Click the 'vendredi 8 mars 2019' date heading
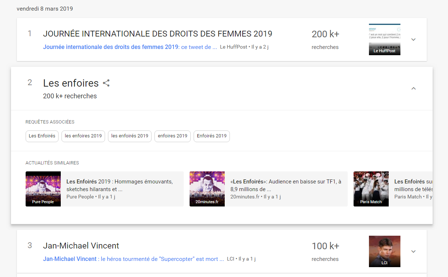448x277 pixels. 45,9
